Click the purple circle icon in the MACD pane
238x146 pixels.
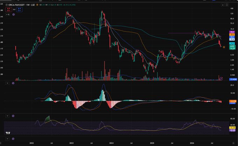click(x=13, y=83)
